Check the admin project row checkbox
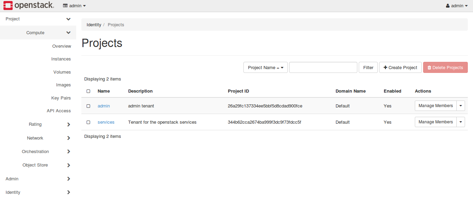The image size is (473, 199). tap(88, 106)
